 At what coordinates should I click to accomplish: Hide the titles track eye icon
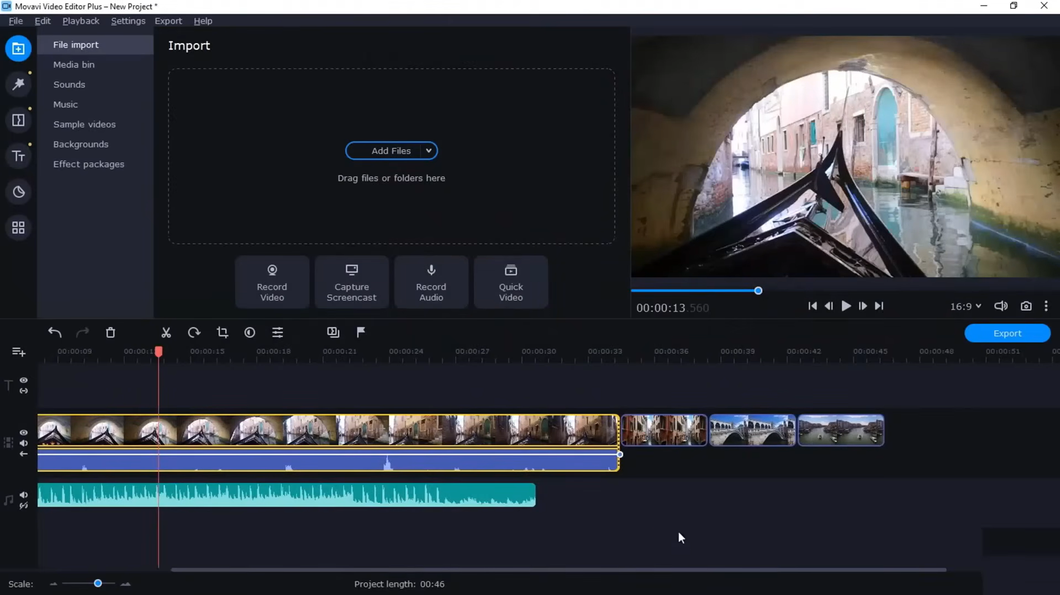tap(24, 381)
